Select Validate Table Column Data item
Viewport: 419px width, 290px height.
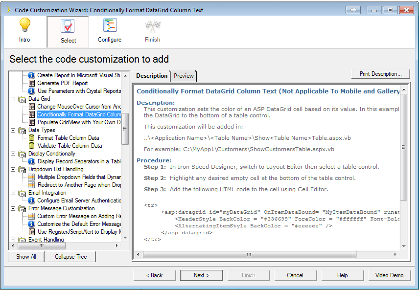70,146
